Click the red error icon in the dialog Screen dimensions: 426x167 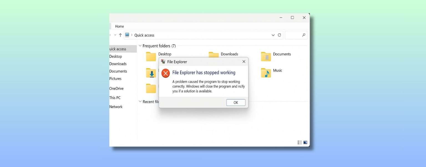[x=166, y=73]
